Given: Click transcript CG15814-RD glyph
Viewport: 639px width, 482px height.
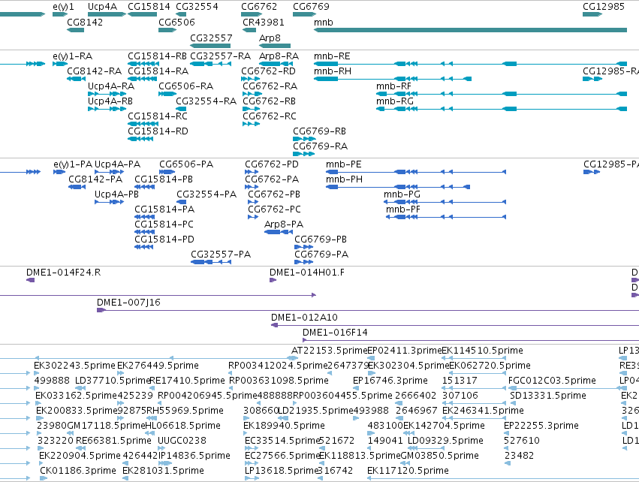Looking at the screenshot, I should (x=140, y=139).
